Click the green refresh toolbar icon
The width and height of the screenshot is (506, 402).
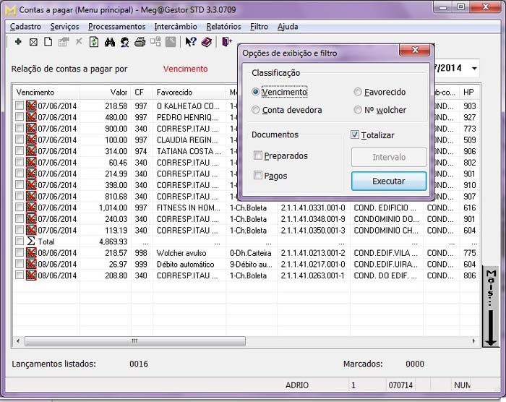point(94,42)
